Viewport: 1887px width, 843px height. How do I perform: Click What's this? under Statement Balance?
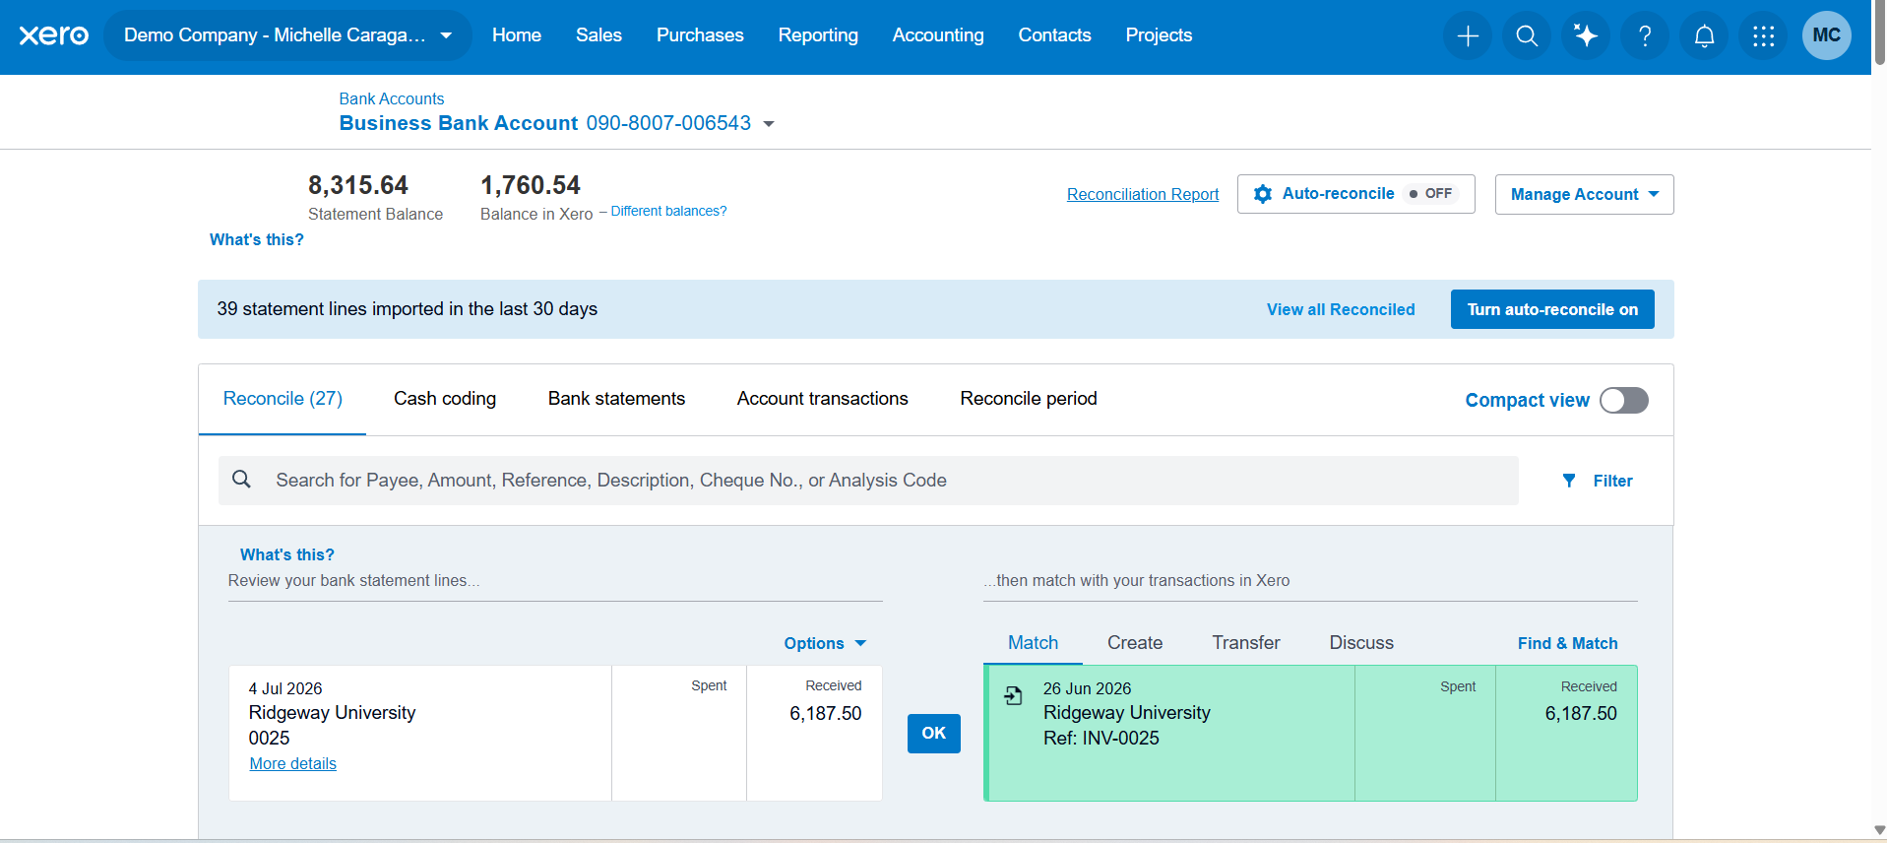(257, 239)
